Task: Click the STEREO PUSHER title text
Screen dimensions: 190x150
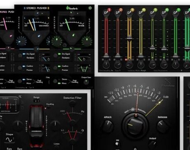Action: 36,8
